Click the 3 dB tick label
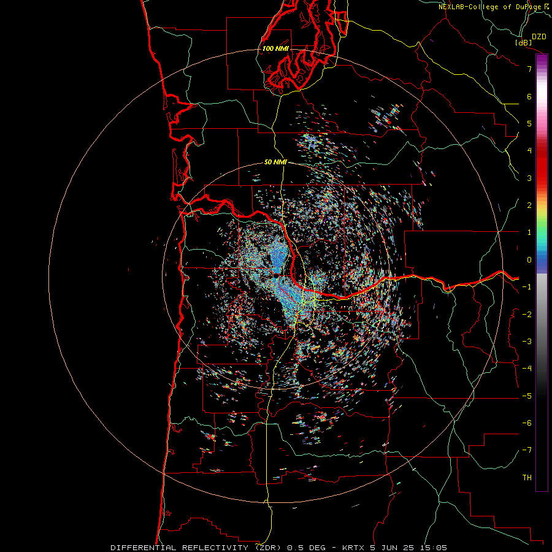 529,178
